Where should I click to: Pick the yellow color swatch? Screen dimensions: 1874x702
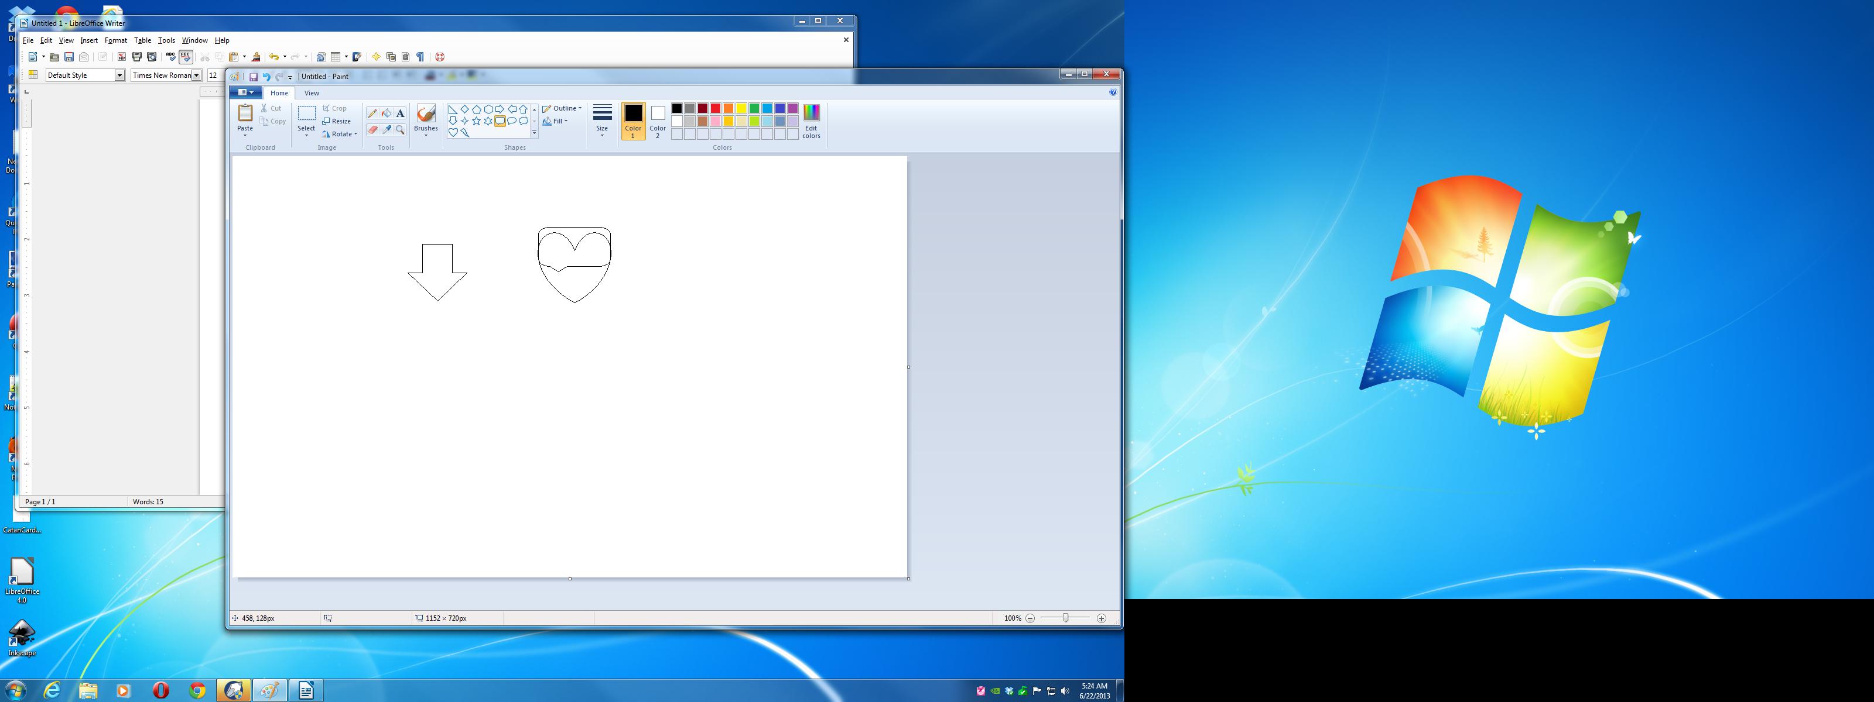(741, 108)
